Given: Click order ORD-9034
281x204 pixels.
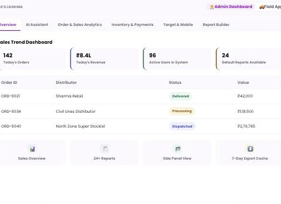Looking at the screenshot, I should pyautogui.click(x=11, y=111).
